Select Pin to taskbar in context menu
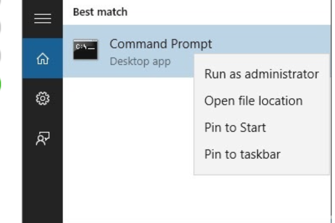 [242, 154]
